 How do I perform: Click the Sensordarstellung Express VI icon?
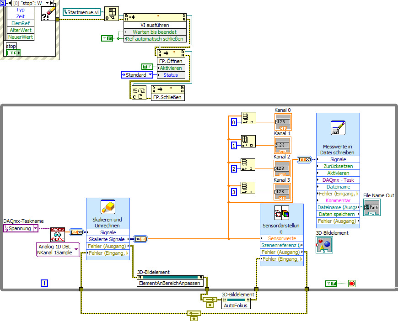[x=282, y=213]
